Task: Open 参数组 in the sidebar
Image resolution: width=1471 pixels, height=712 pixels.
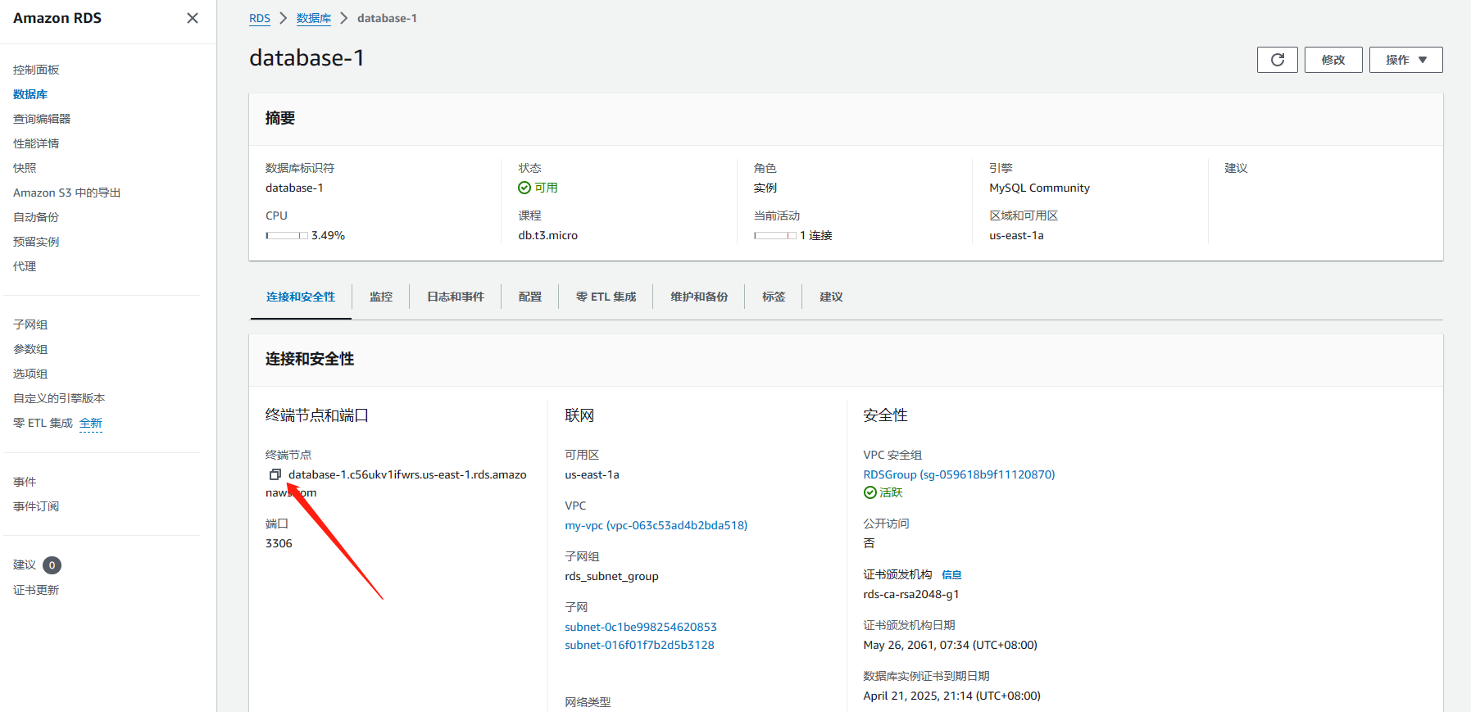Action: coord(30,349)
